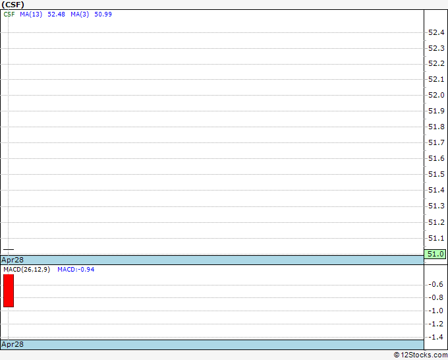Click the -1.4 MACD axis label
Image resolution: width=448 pixels, height=360 pixels.
435,337
